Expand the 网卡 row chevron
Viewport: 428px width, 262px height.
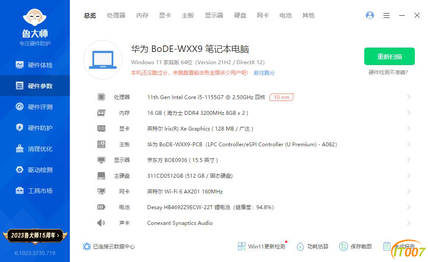pyautogui.click(x=409, y=191)
